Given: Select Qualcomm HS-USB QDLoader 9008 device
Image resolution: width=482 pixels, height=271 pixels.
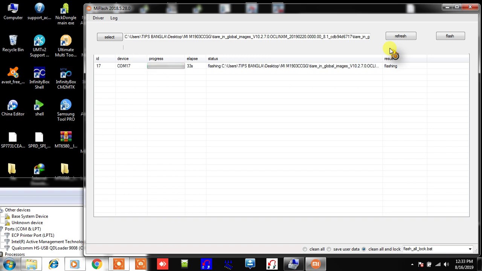Looking at the screenshot, I should (47, 248).
